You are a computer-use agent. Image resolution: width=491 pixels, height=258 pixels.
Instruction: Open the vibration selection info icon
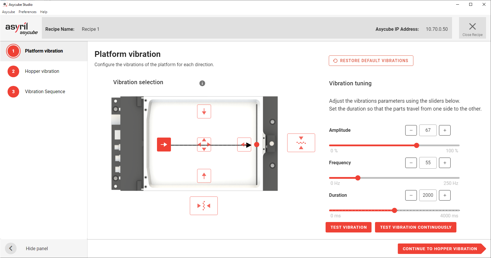click(x=202, y=83)
